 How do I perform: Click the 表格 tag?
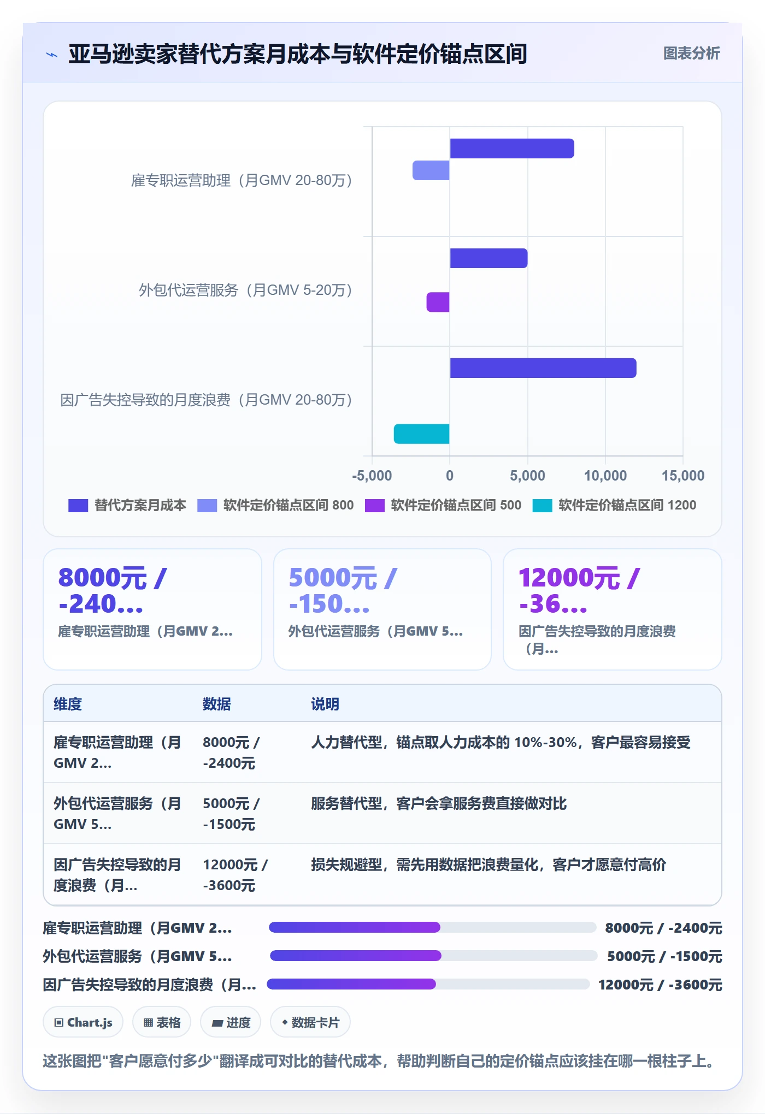(162, 1022)
